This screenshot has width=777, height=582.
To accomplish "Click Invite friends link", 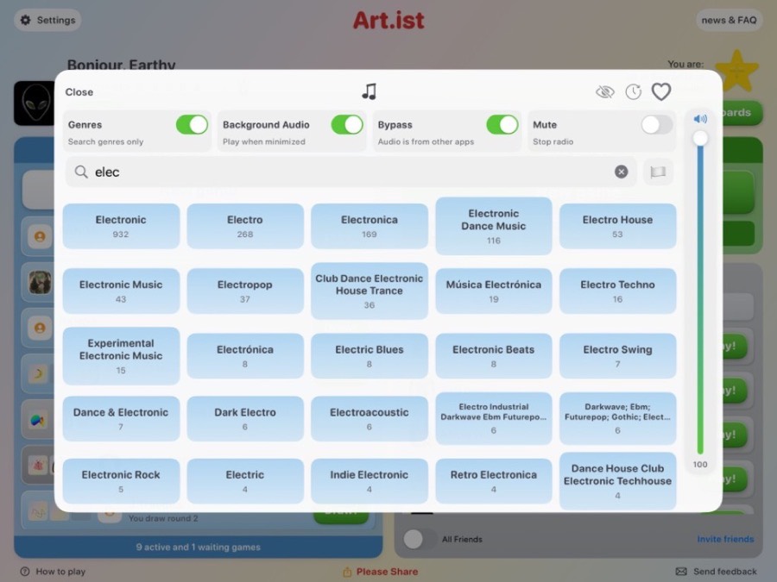I will pyautogui.click(x=725, y=539).
